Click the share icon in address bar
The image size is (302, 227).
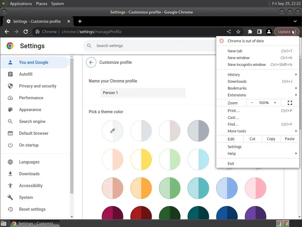pos(229,32)
